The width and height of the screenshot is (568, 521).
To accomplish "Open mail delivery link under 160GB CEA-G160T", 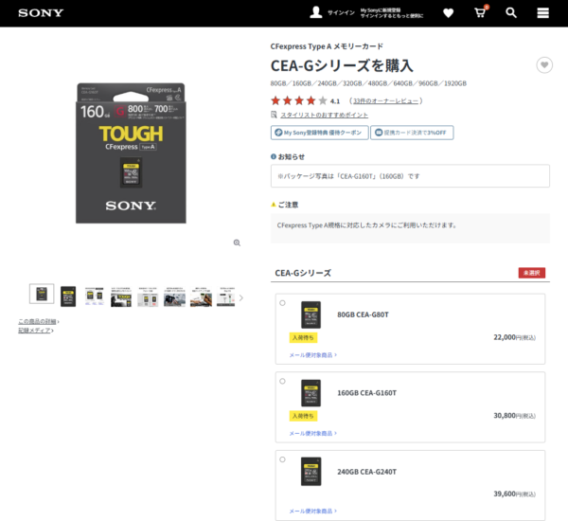I will click(313, 433).
